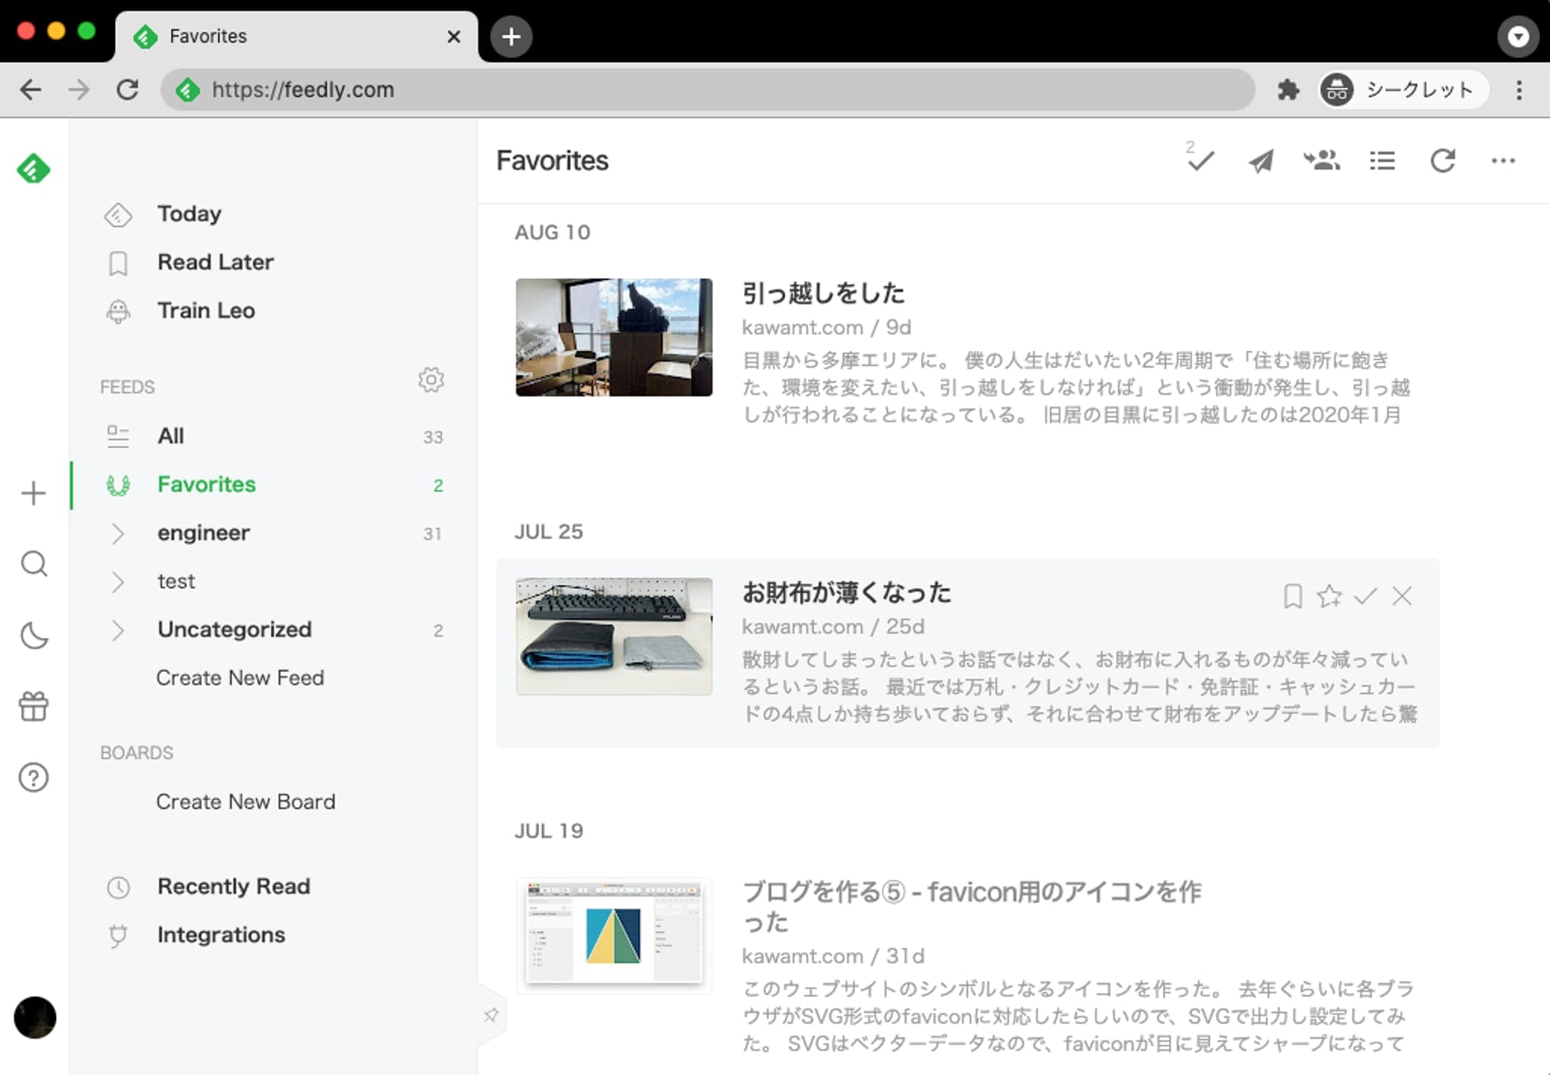Image resolution: width=1550 pixels, height=1075 pixels.
Task: Toggle star favorite on お財布が薄くなった
Action: click(1327, 596)
